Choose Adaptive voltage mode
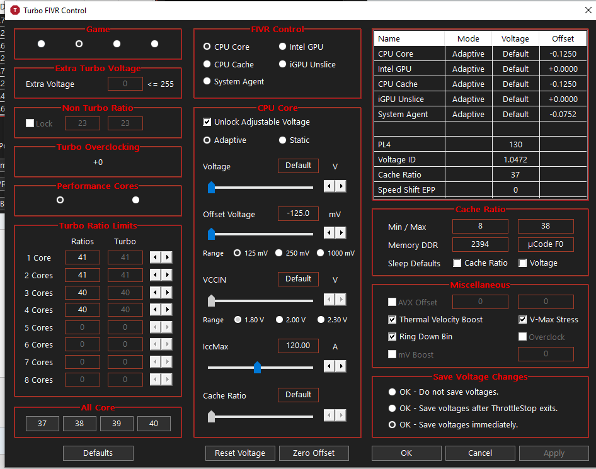This screenshot has width=596, height=469. [225, 140]
